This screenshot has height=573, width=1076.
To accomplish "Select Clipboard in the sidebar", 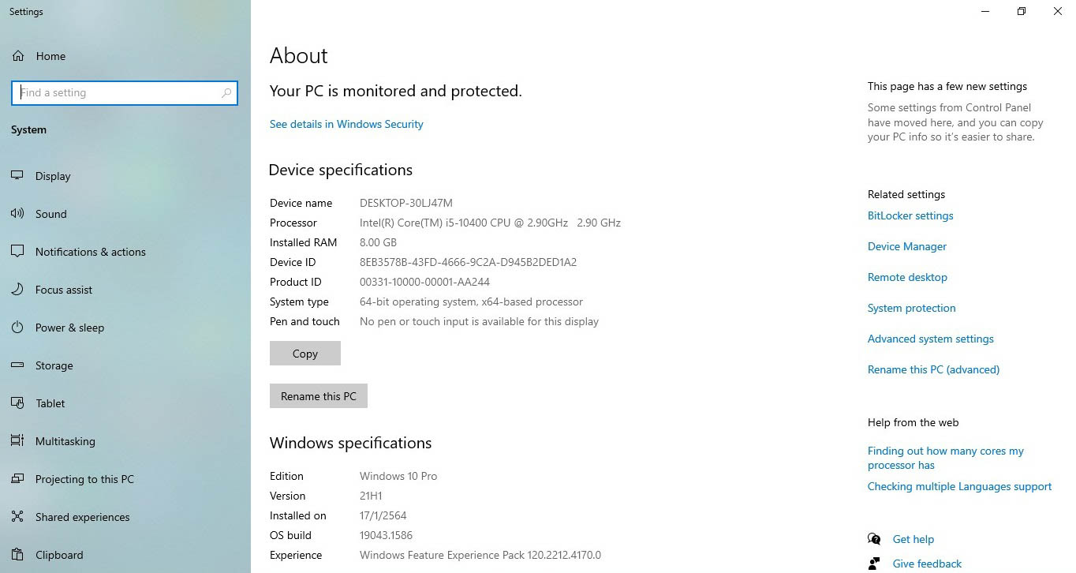I will click(59, 555).
